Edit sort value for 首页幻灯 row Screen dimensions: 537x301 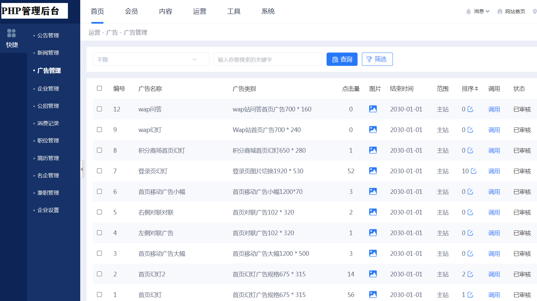[470, 295]
